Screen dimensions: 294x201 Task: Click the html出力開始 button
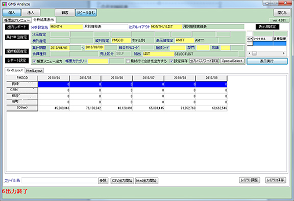(x=146, y=181)
